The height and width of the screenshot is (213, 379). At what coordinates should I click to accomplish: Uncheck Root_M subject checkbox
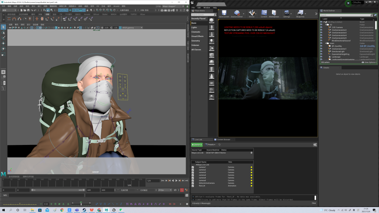pyautogui.click(x=192, y=186)
